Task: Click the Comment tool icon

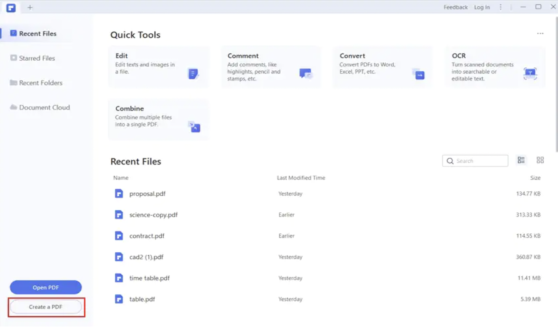Action: click(x=305, y=74)
